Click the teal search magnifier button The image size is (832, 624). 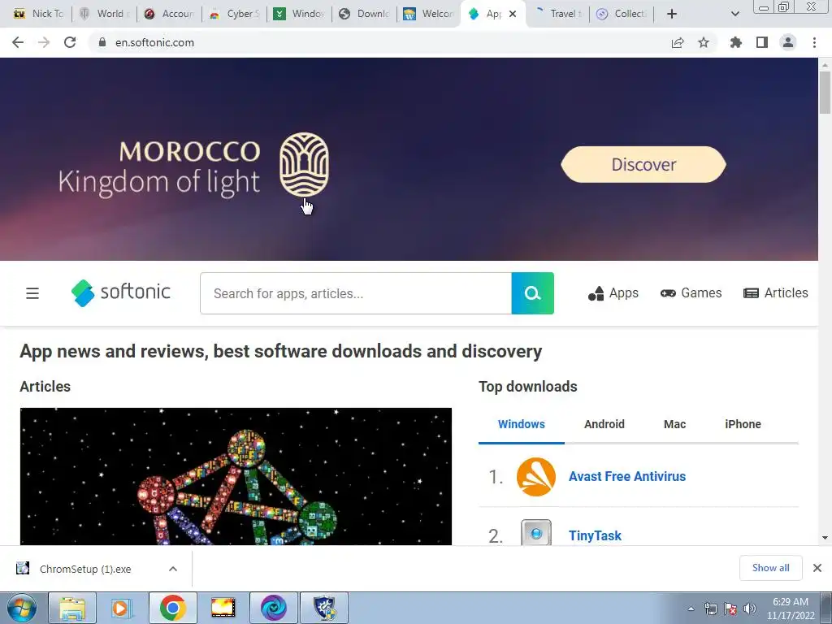click(x=532, y=292)
